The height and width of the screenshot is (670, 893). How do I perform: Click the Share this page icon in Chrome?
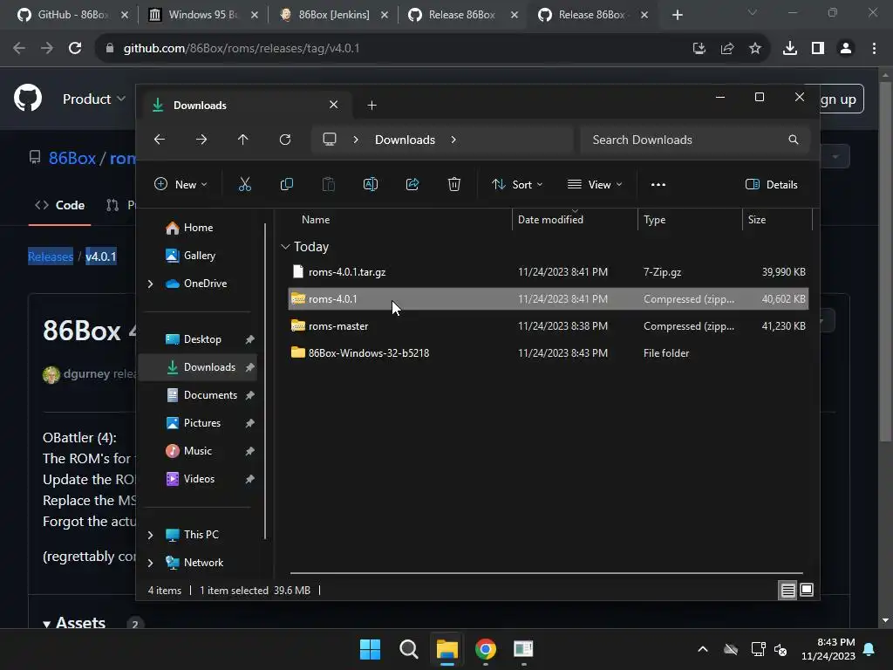[x=727, y=49]
